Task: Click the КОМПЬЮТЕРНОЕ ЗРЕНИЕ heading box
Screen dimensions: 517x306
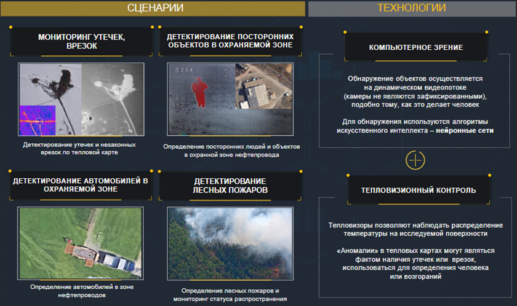Action: [415, 47]
